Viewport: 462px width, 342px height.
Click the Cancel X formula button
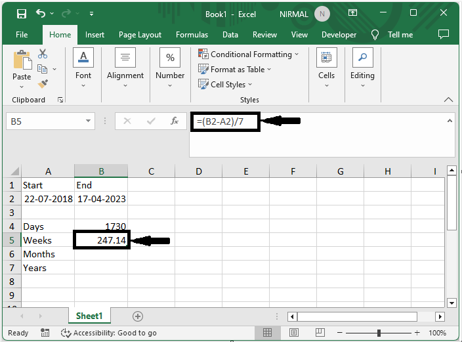tap(127, 121)
